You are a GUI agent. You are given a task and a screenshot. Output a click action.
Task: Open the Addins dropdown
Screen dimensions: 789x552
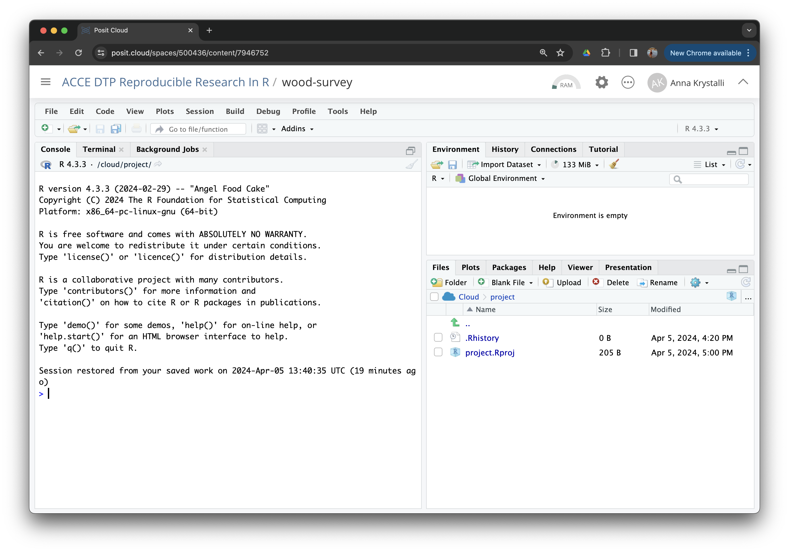298,129
